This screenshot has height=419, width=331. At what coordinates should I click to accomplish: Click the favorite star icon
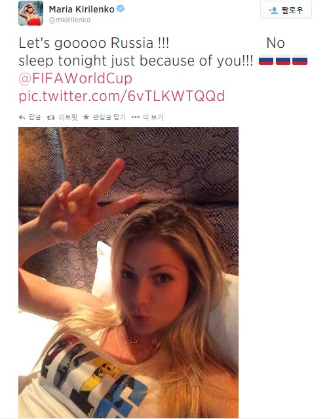pos(86,117)
